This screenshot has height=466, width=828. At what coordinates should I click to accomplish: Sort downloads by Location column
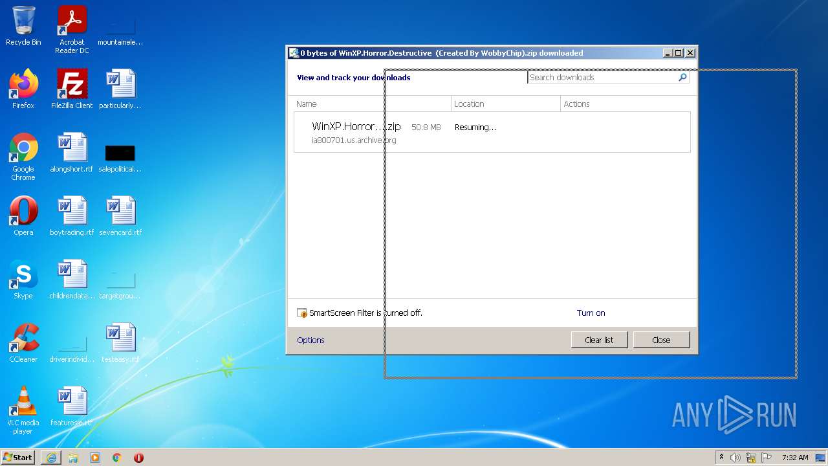(506, 104)
